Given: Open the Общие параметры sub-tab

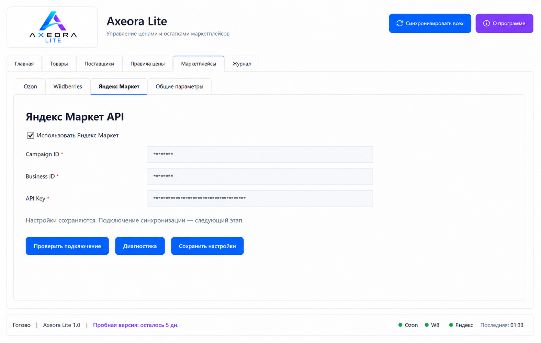Looking at the screenshot, I should (179, 87).
